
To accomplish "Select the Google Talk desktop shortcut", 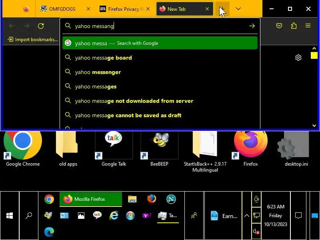I will [114, 150].
